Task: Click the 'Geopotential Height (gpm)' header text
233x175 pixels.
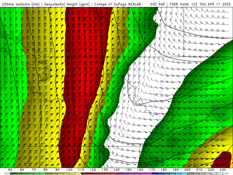Action: click(67, 4)
